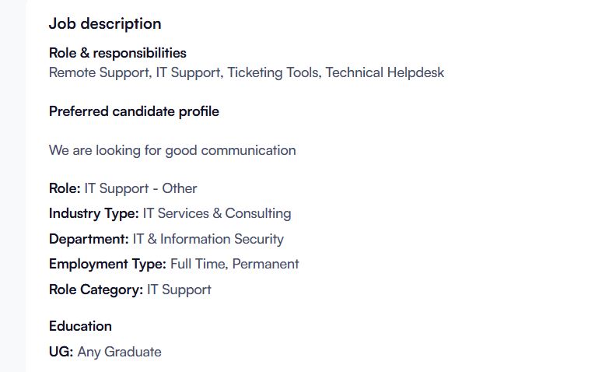Screen dimensions: 602x372
Task: Click the "Industry Type:" field label
Action: pyautogui.click(x=93, y=213)
